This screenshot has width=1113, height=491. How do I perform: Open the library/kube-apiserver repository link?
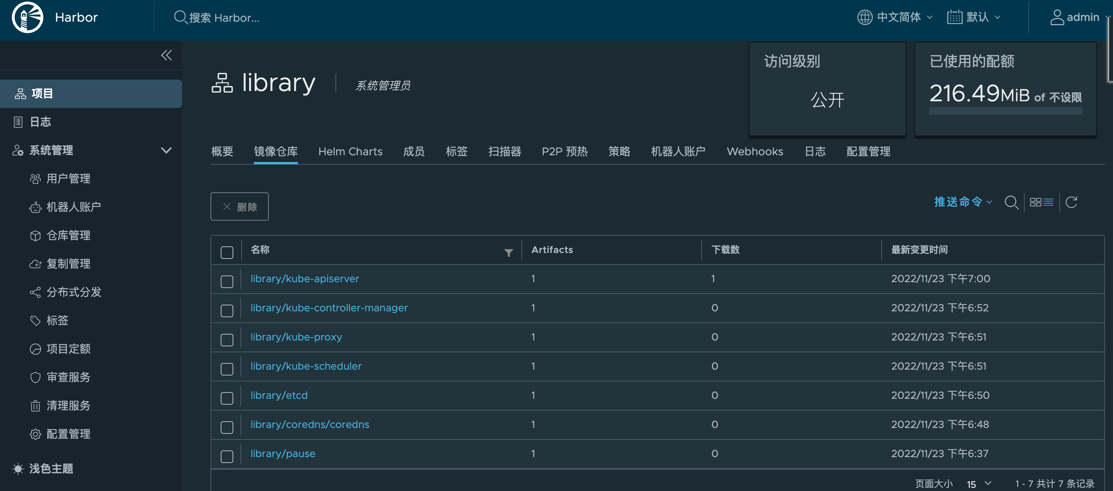(x=305, y=279)
